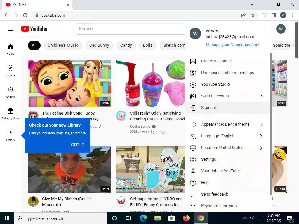Open Explore in the sidebar

click(x=11, y=71)
